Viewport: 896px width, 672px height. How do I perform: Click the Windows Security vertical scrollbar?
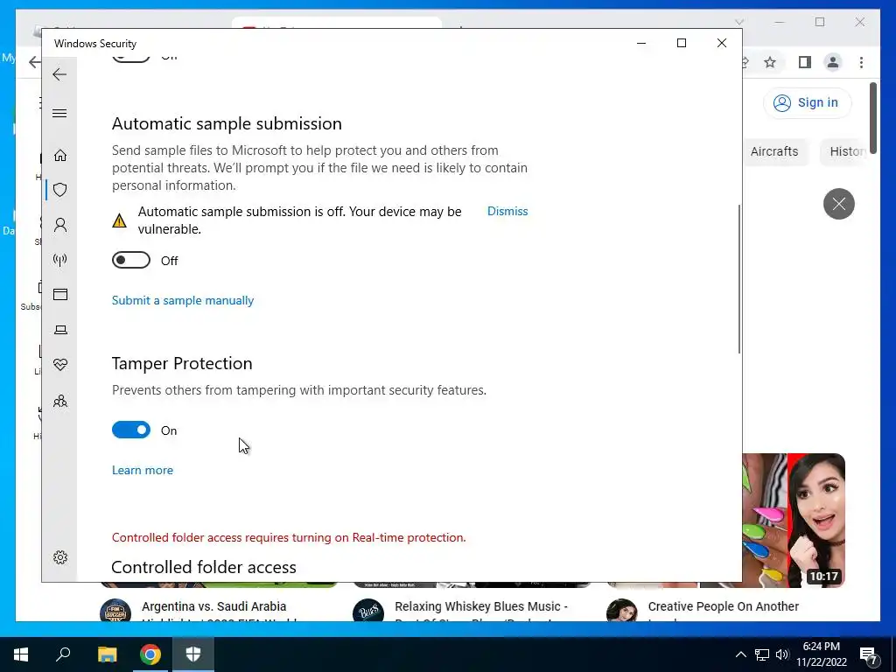pos(738,279)
